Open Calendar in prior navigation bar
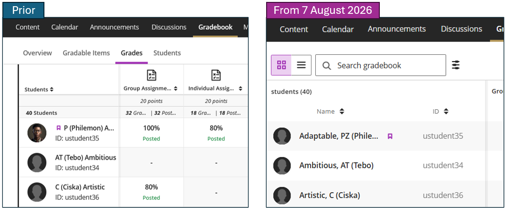 point(64,27)
